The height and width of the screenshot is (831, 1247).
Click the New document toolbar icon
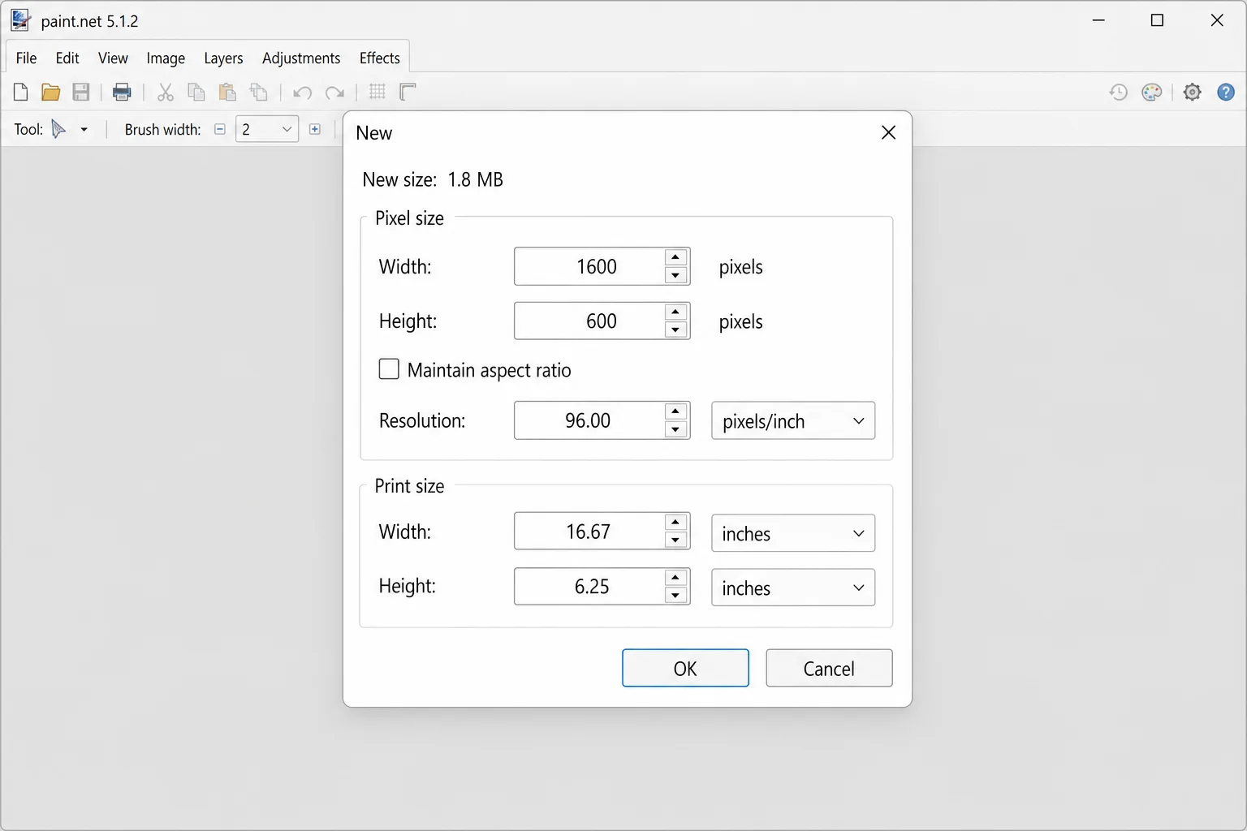coord(21,92)
